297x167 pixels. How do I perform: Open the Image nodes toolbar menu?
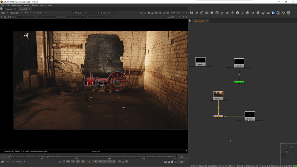pyautogui.click(x=191, y=13)
